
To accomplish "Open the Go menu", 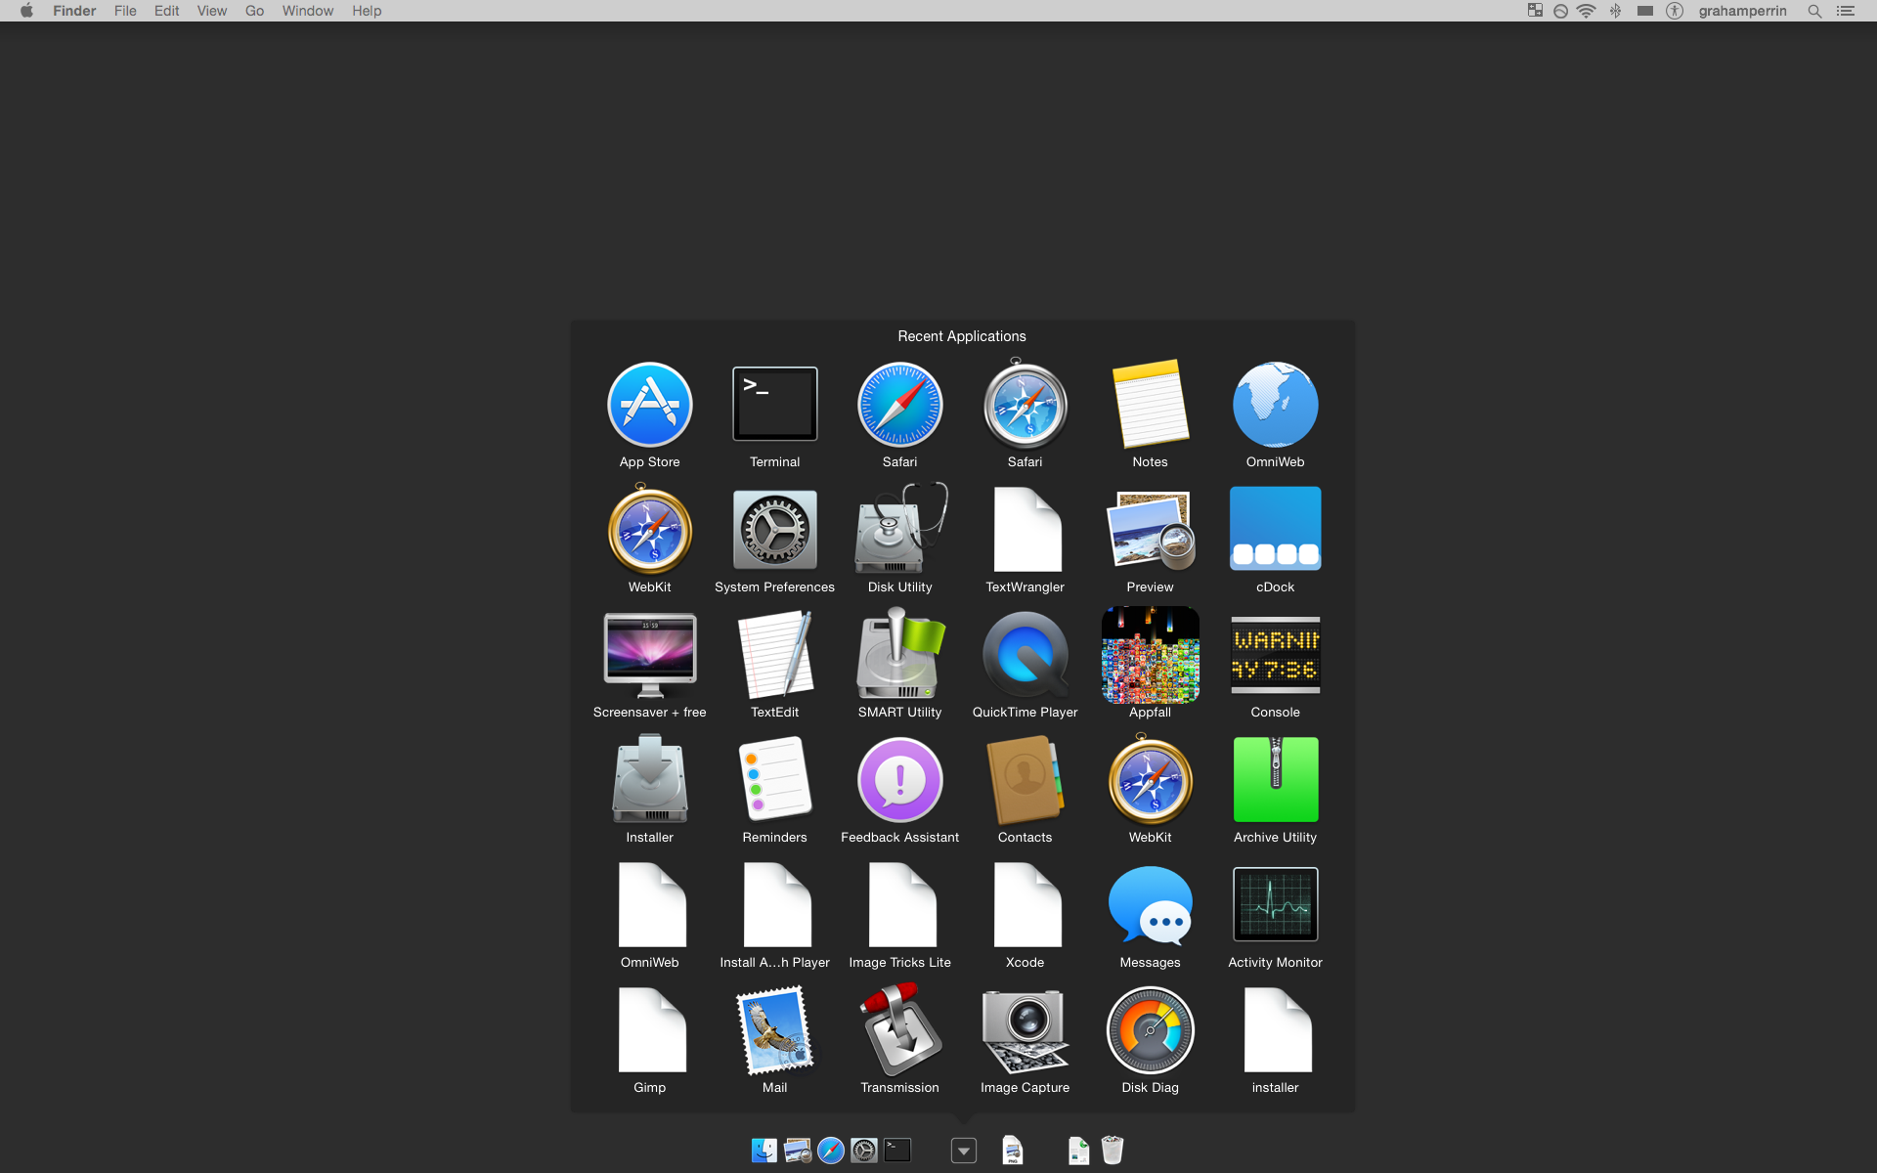I will pos(254,11).
